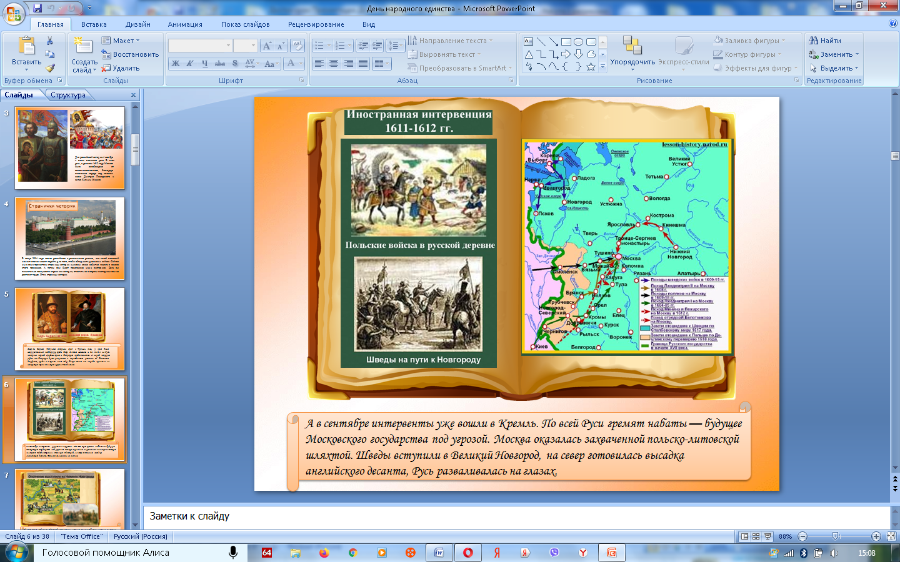900x562 pixels.
Task: Click the Удалить slide icon
Action: click(x=121, y=68)
